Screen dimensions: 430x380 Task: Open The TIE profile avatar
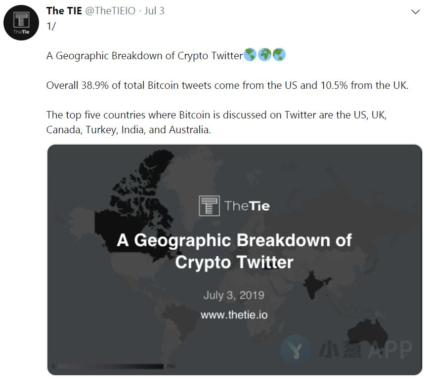pyautogui.click(x=21, y=23)
